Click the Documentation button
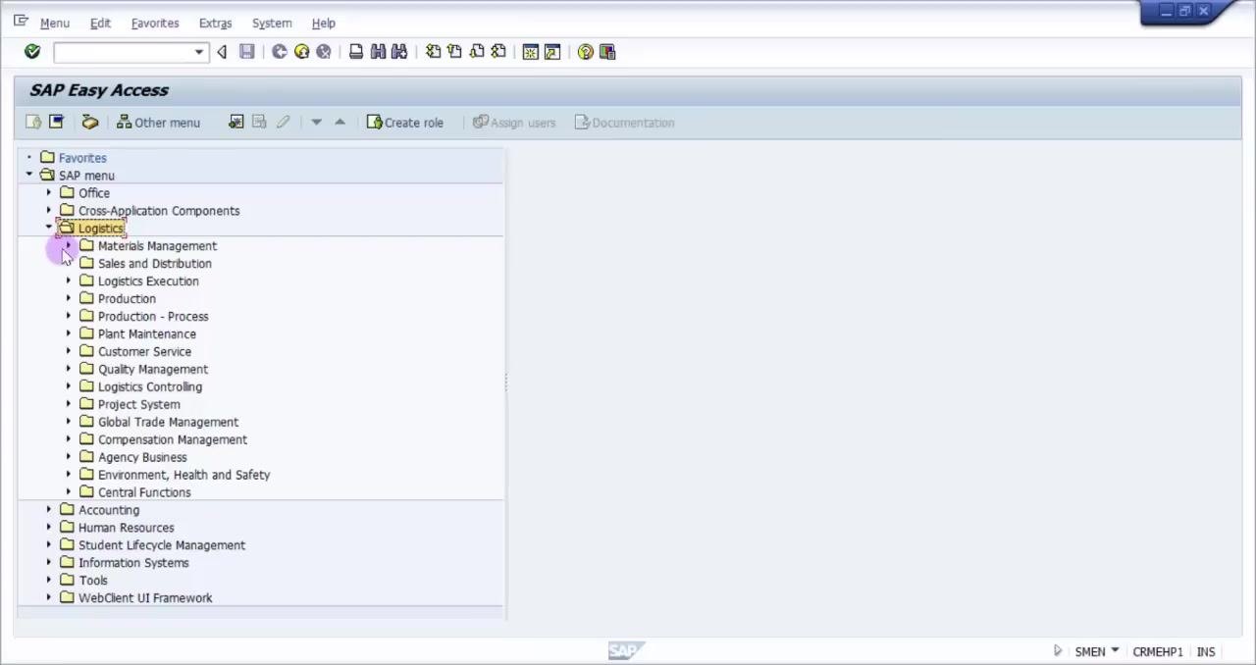This screenshot has height=665, width=1256. (x=625, y=123)
